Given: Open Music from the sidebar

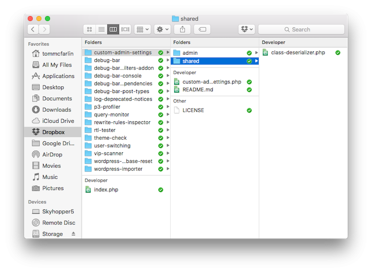Looking at the screenshot, I should coord(53,177).
